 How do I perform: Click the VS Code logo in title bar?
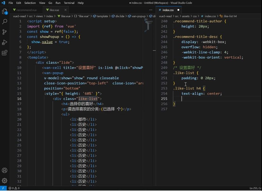click(3, 3)
